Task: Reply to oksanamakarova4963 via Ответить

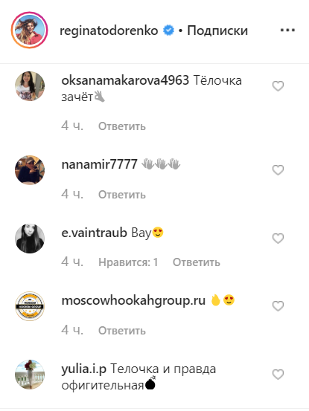Action: 122,126
